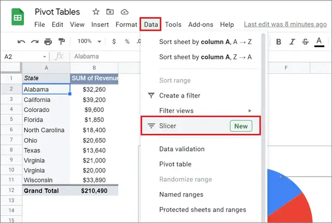The image size is (332, 223).
Task: Toggle italic formatting
Action: click(x=292, y=41)
